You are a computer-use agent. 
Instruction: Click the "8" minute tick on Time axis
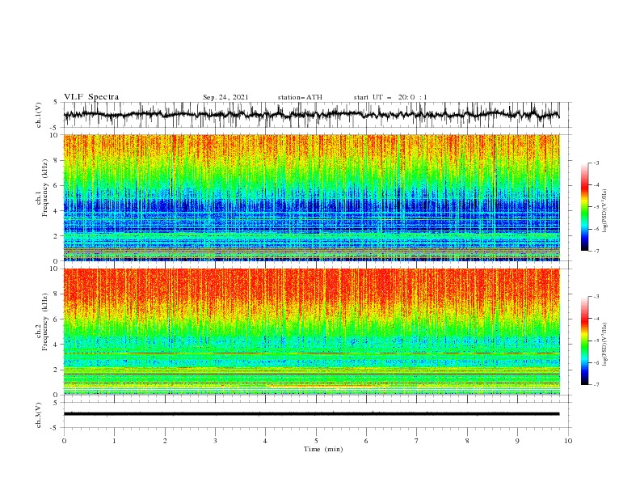(x=467, y=441)
